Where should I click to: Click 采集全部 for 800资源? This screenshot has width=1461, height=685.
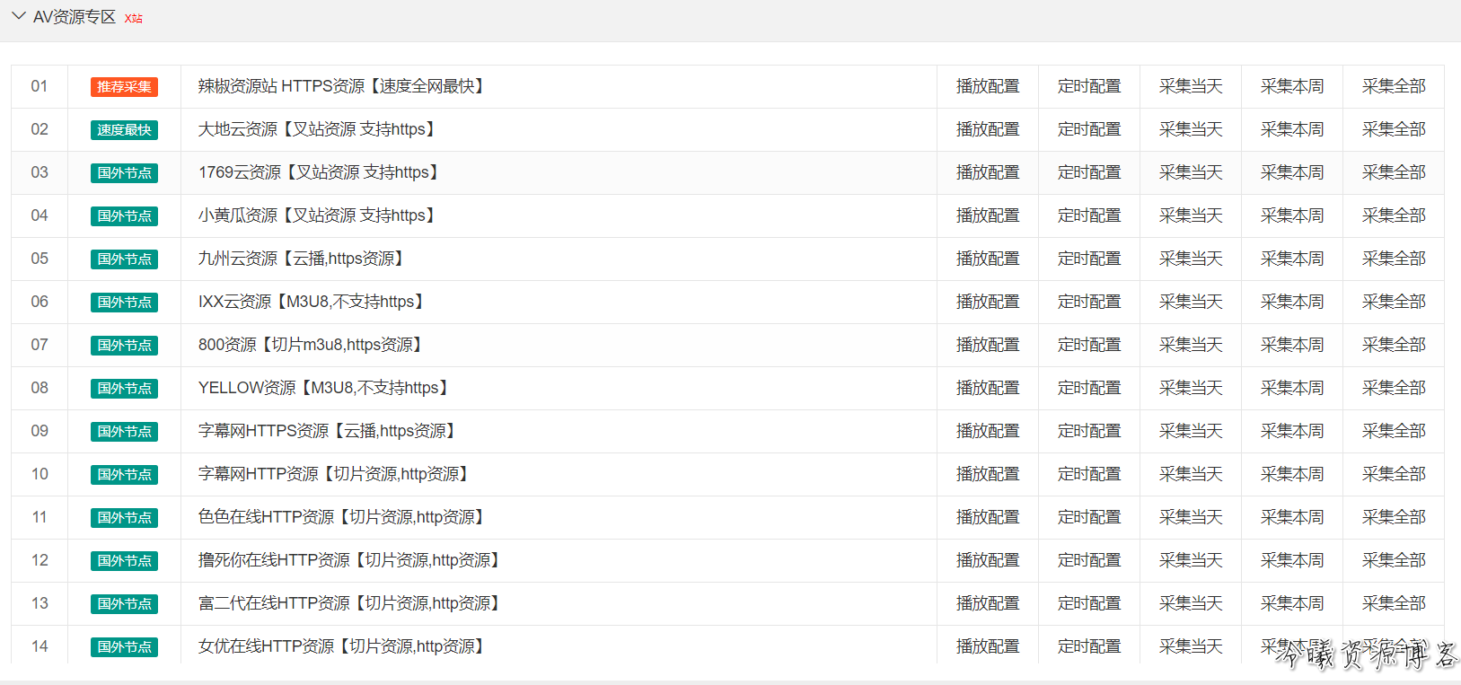pos(1394,345)
